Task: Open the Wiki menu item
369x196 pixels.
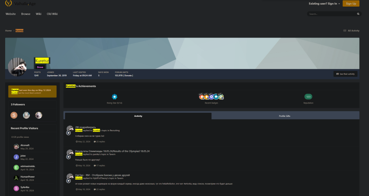Action: 38,14
